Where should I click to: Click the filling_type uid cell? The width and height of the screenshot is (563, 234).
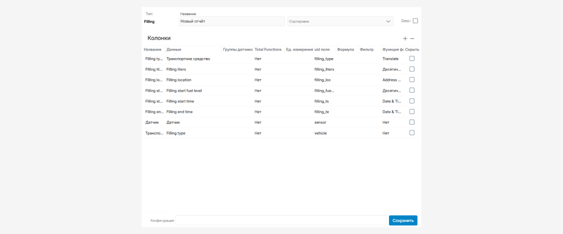coord(324,58)
